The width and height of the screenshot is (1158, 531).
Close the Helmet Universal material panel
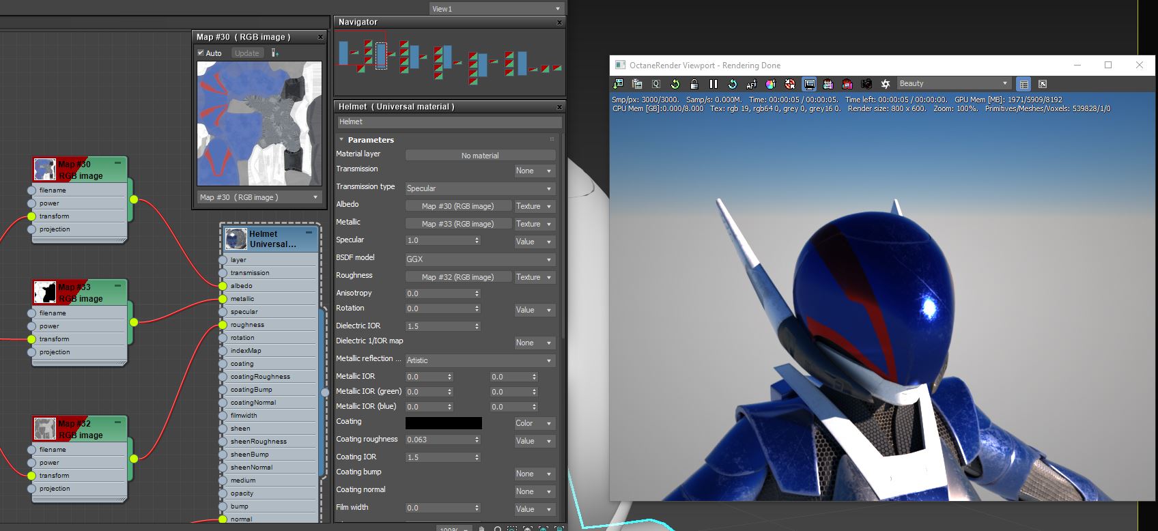tap(559, 107)
